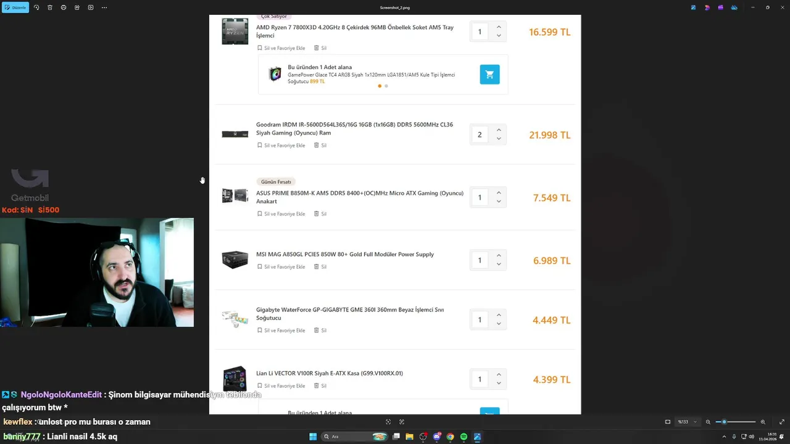The height and width of the screenshot is (444, 790).
Task: Adjust the Photos zoom slider
Action: [736, 422]
